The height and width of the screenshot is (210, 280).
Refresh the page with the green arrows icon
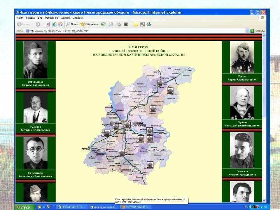(x=54, y=24)
